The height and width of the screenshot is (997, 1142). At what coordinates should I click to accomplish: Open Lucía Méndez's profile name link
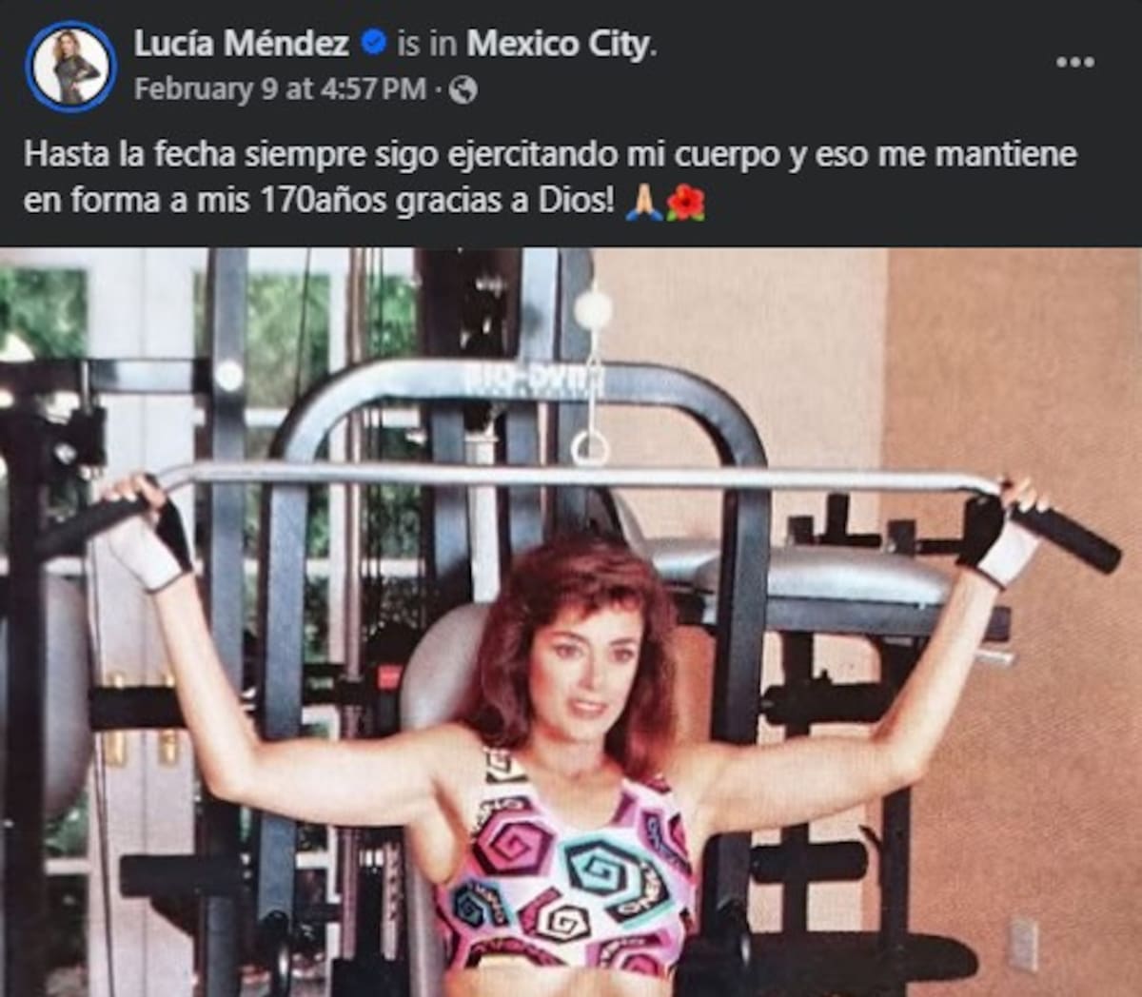pos(241,44)
